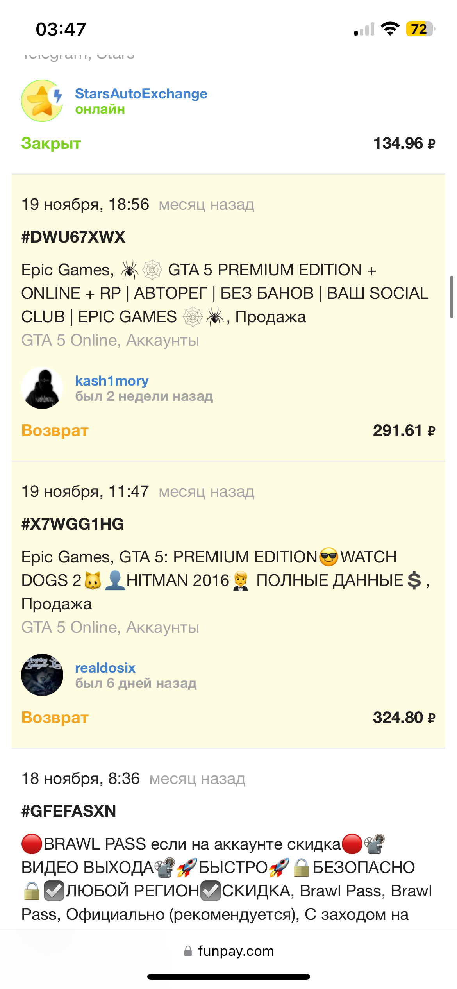Screen dimensions: 457x989
Task: Tap Возврат status for 324.80 ₽ order
Action: [x=55, y=718]
